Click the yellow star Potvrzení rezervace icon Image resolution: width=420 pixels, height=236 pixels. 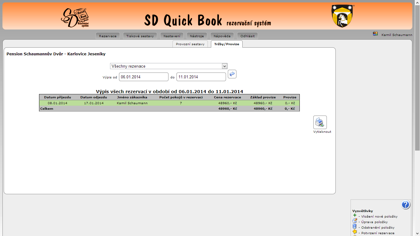pyautogui.click(x=355, y=232)
